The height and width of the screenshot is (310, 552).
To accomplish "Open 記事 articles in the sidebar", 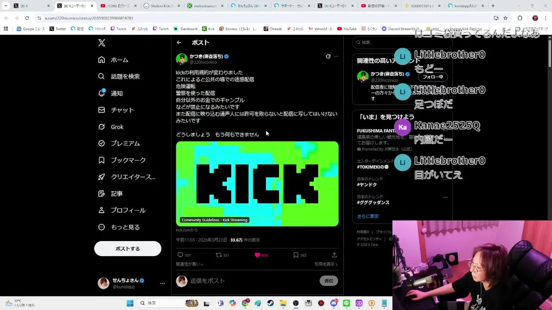I will (x=110, y=194).
